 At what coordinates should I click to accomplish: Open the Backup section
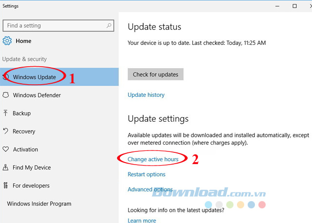(21, 113)
